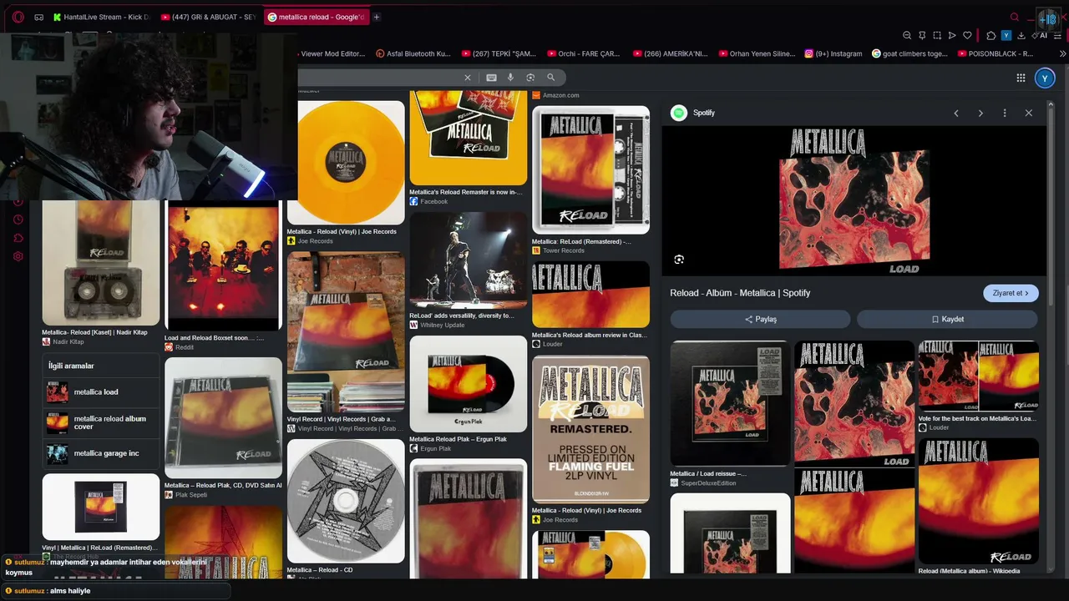
Task: Open Reload - Albüm - Metallica Spotify title
Action: [740, 293]
